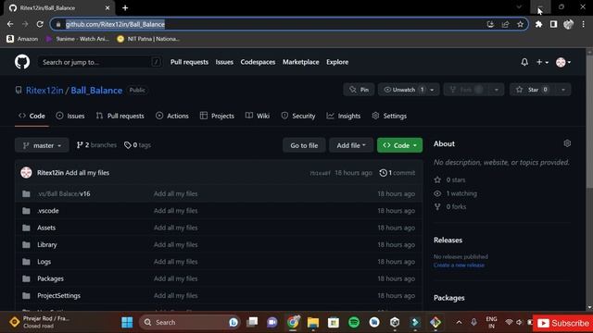View the 2 branches link

pyautogui.click(x=96, y=145)
